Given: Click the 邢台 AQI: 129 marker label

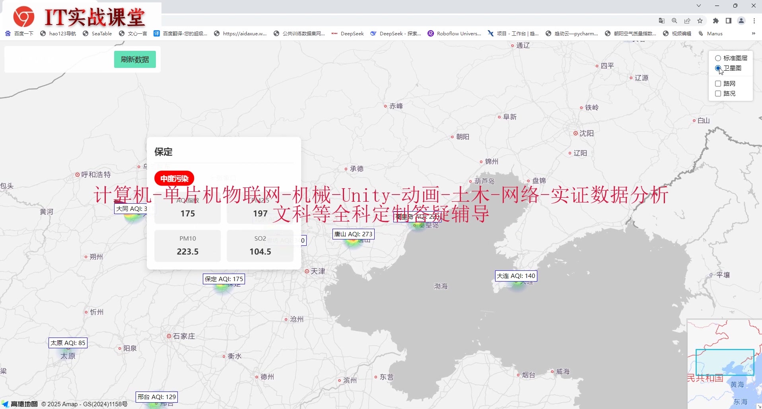Looking at the screenshot, I should point(157,397).
